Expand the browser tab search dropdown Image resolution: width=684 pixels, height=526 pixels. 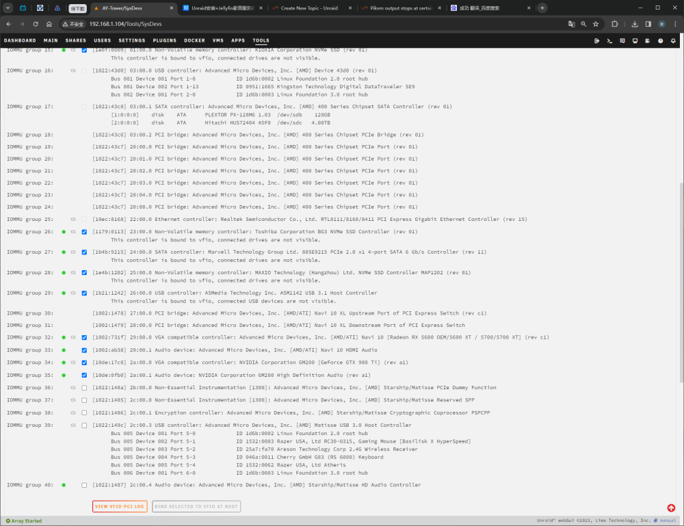click(8, 8)
